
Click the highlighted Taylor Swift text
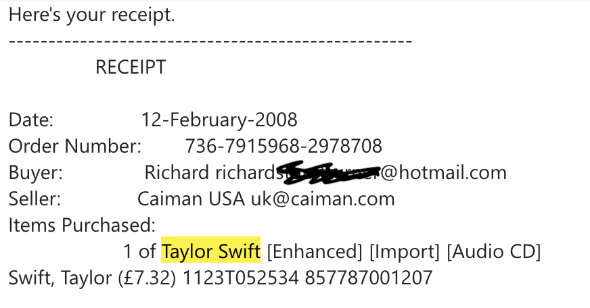[210, 252]
